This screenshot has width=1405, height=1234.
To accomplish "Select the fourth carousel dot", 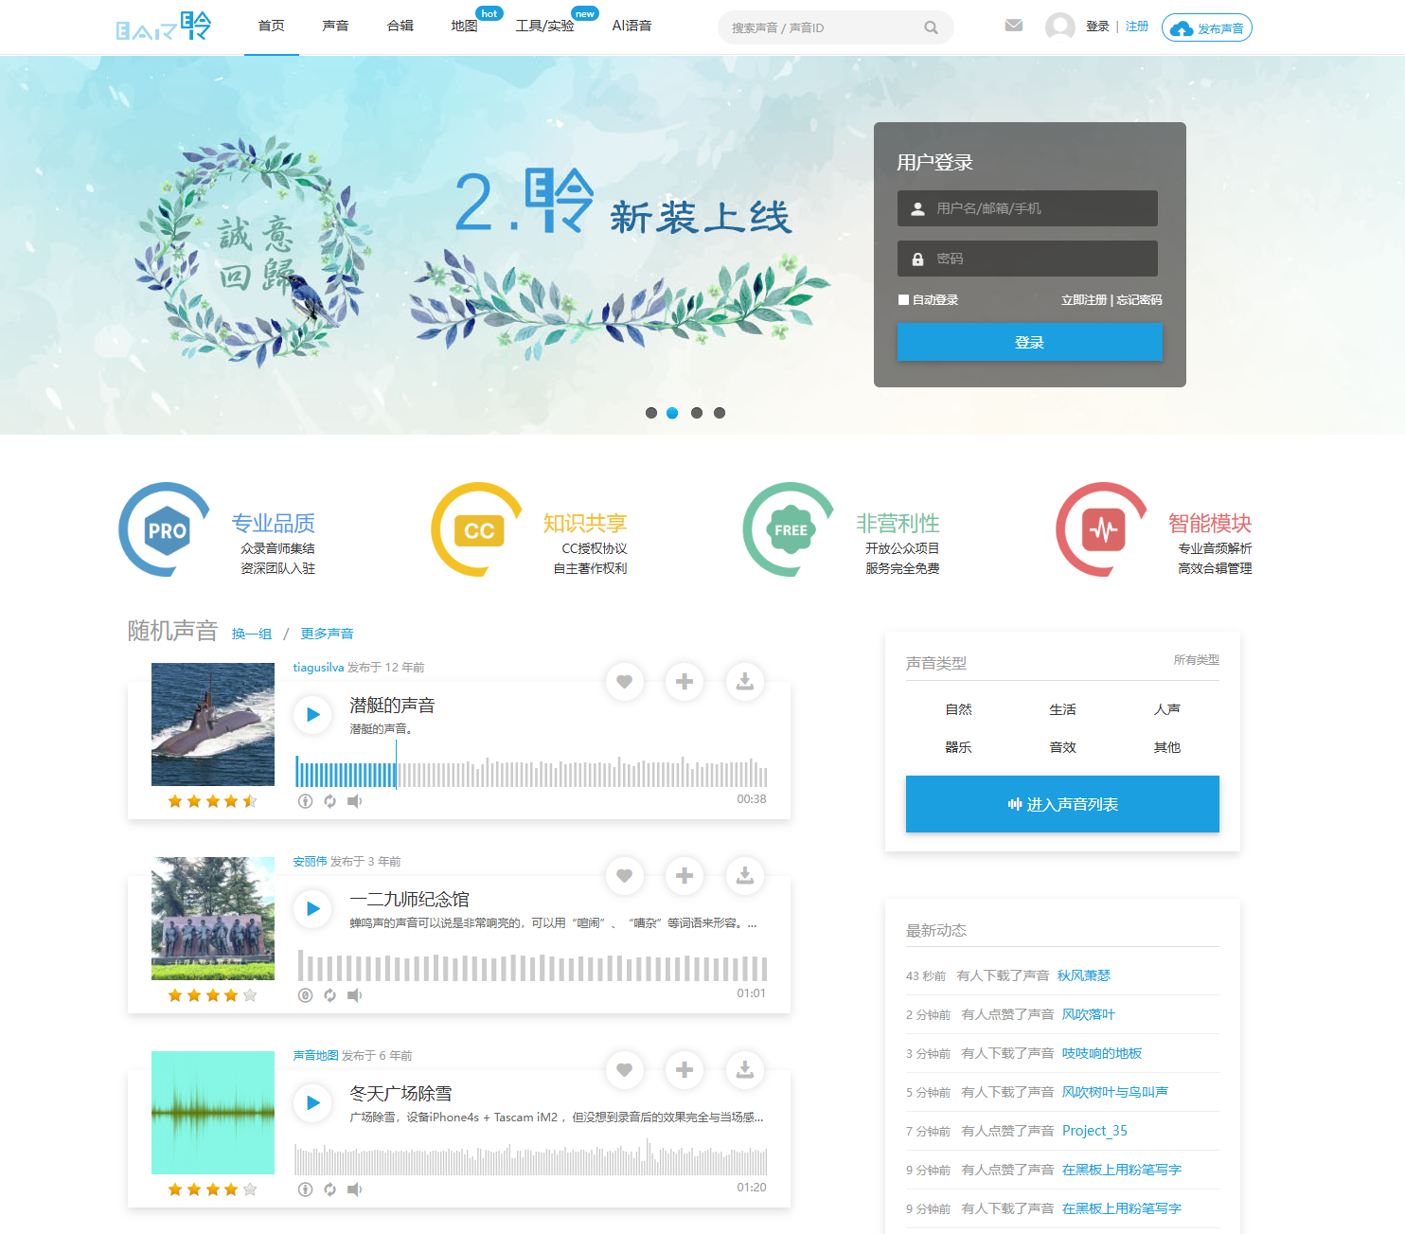I will [x=720, y=413].
